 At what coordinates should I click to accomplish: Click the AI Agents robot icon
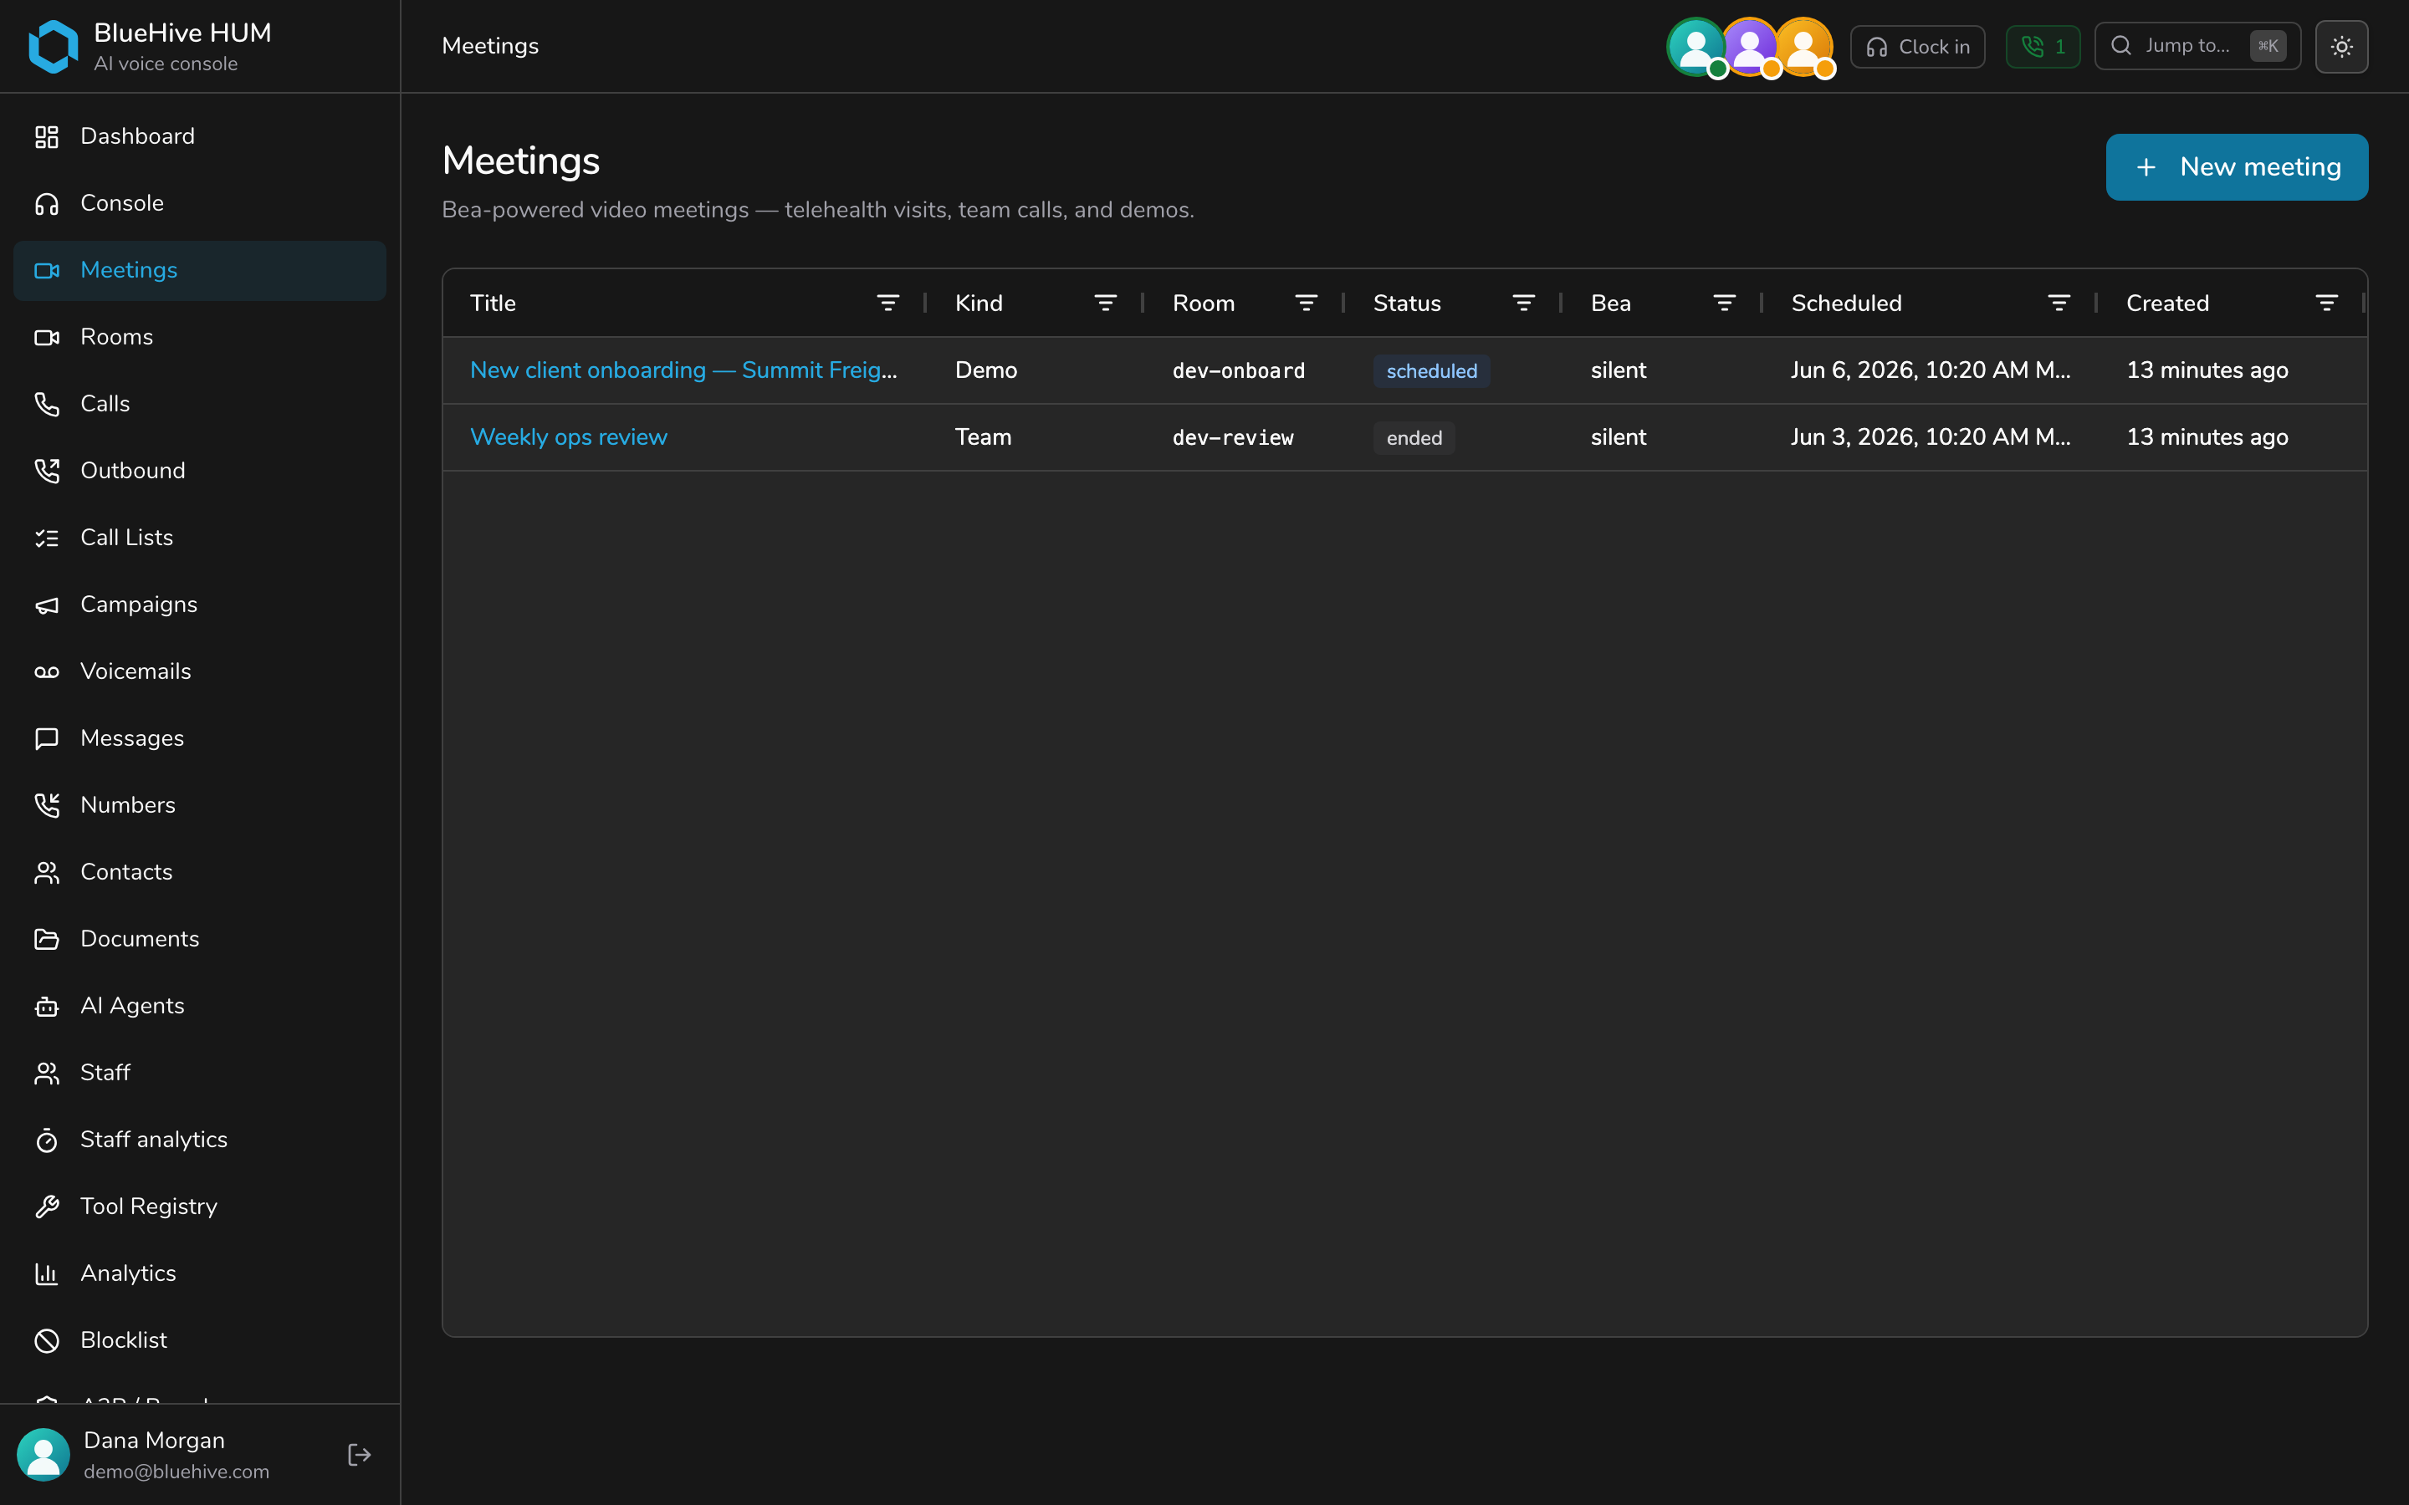(x=47, y=1007)
